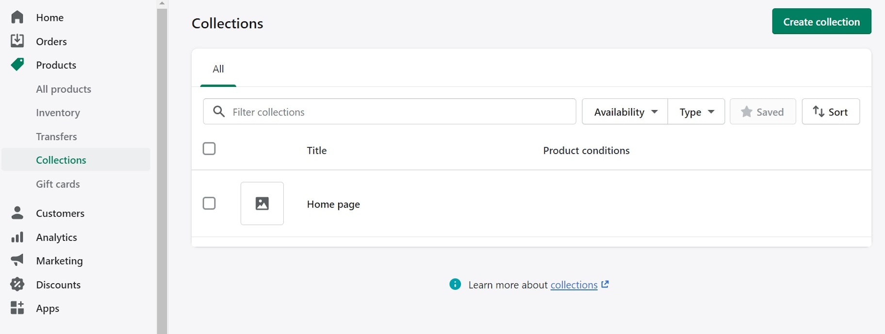The height and width of the screenshot is (334, 885).
Task: Open the Availability filter dropdown
Action: click(625, 112)
